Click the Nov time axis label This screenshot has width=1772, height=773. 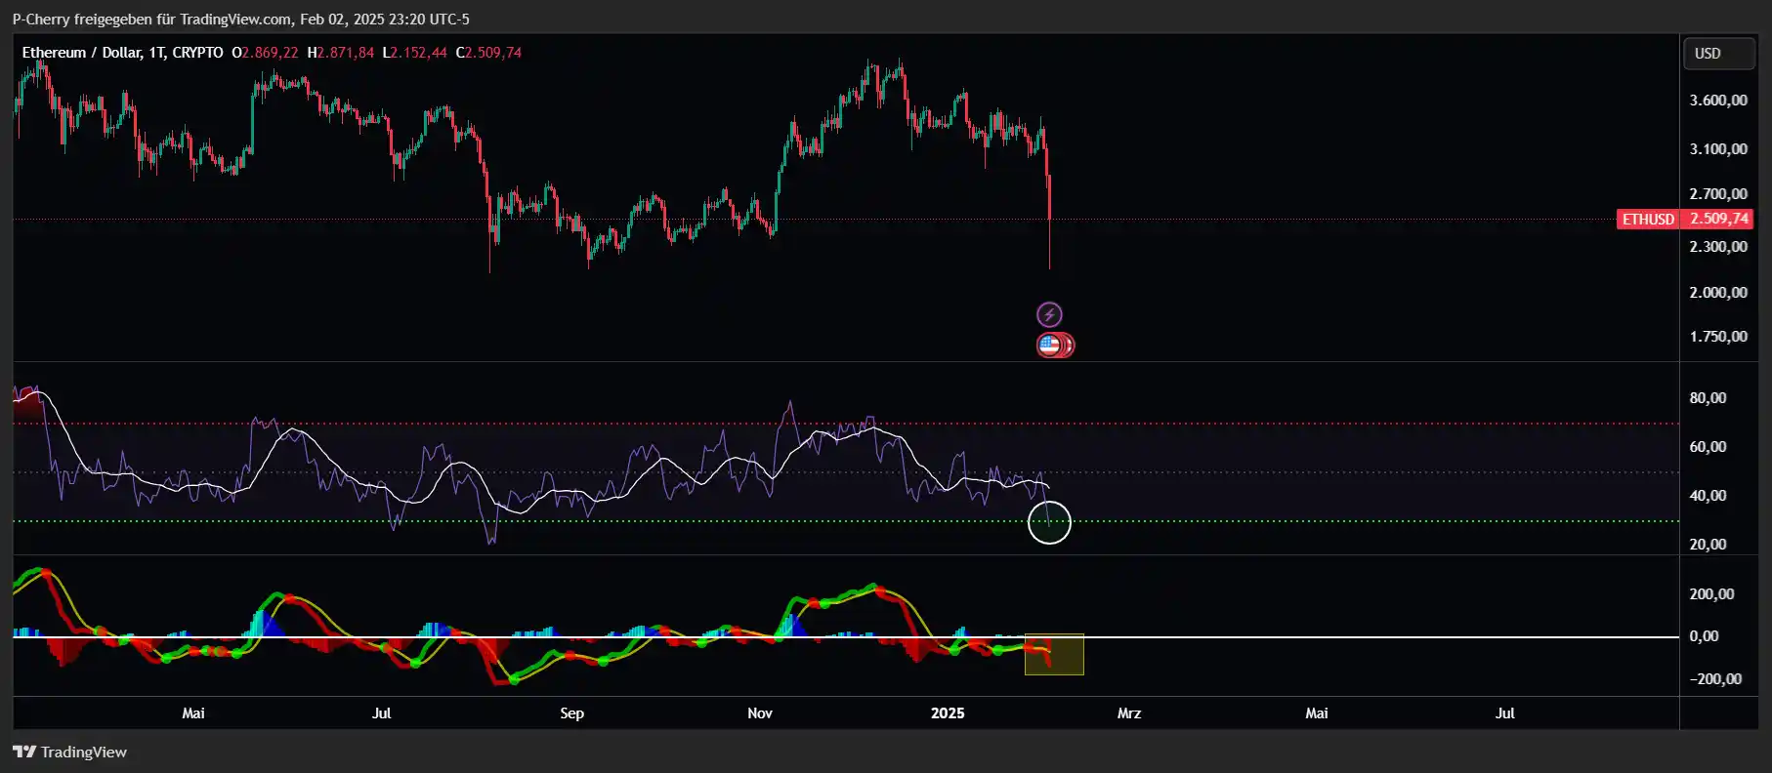[760, 713]
